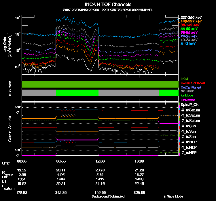
Task: Click the Spin/P_CK attitude label
Action: pyautogui.click(x=190, y=105)
